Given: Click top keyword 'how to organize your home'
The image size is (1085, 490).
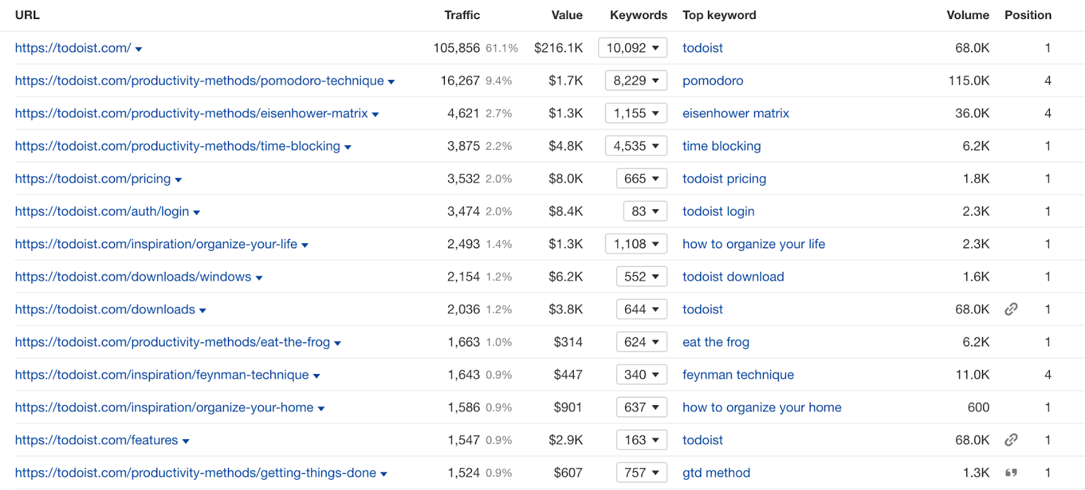Looking at the screenshot, I should pos(762,407).
